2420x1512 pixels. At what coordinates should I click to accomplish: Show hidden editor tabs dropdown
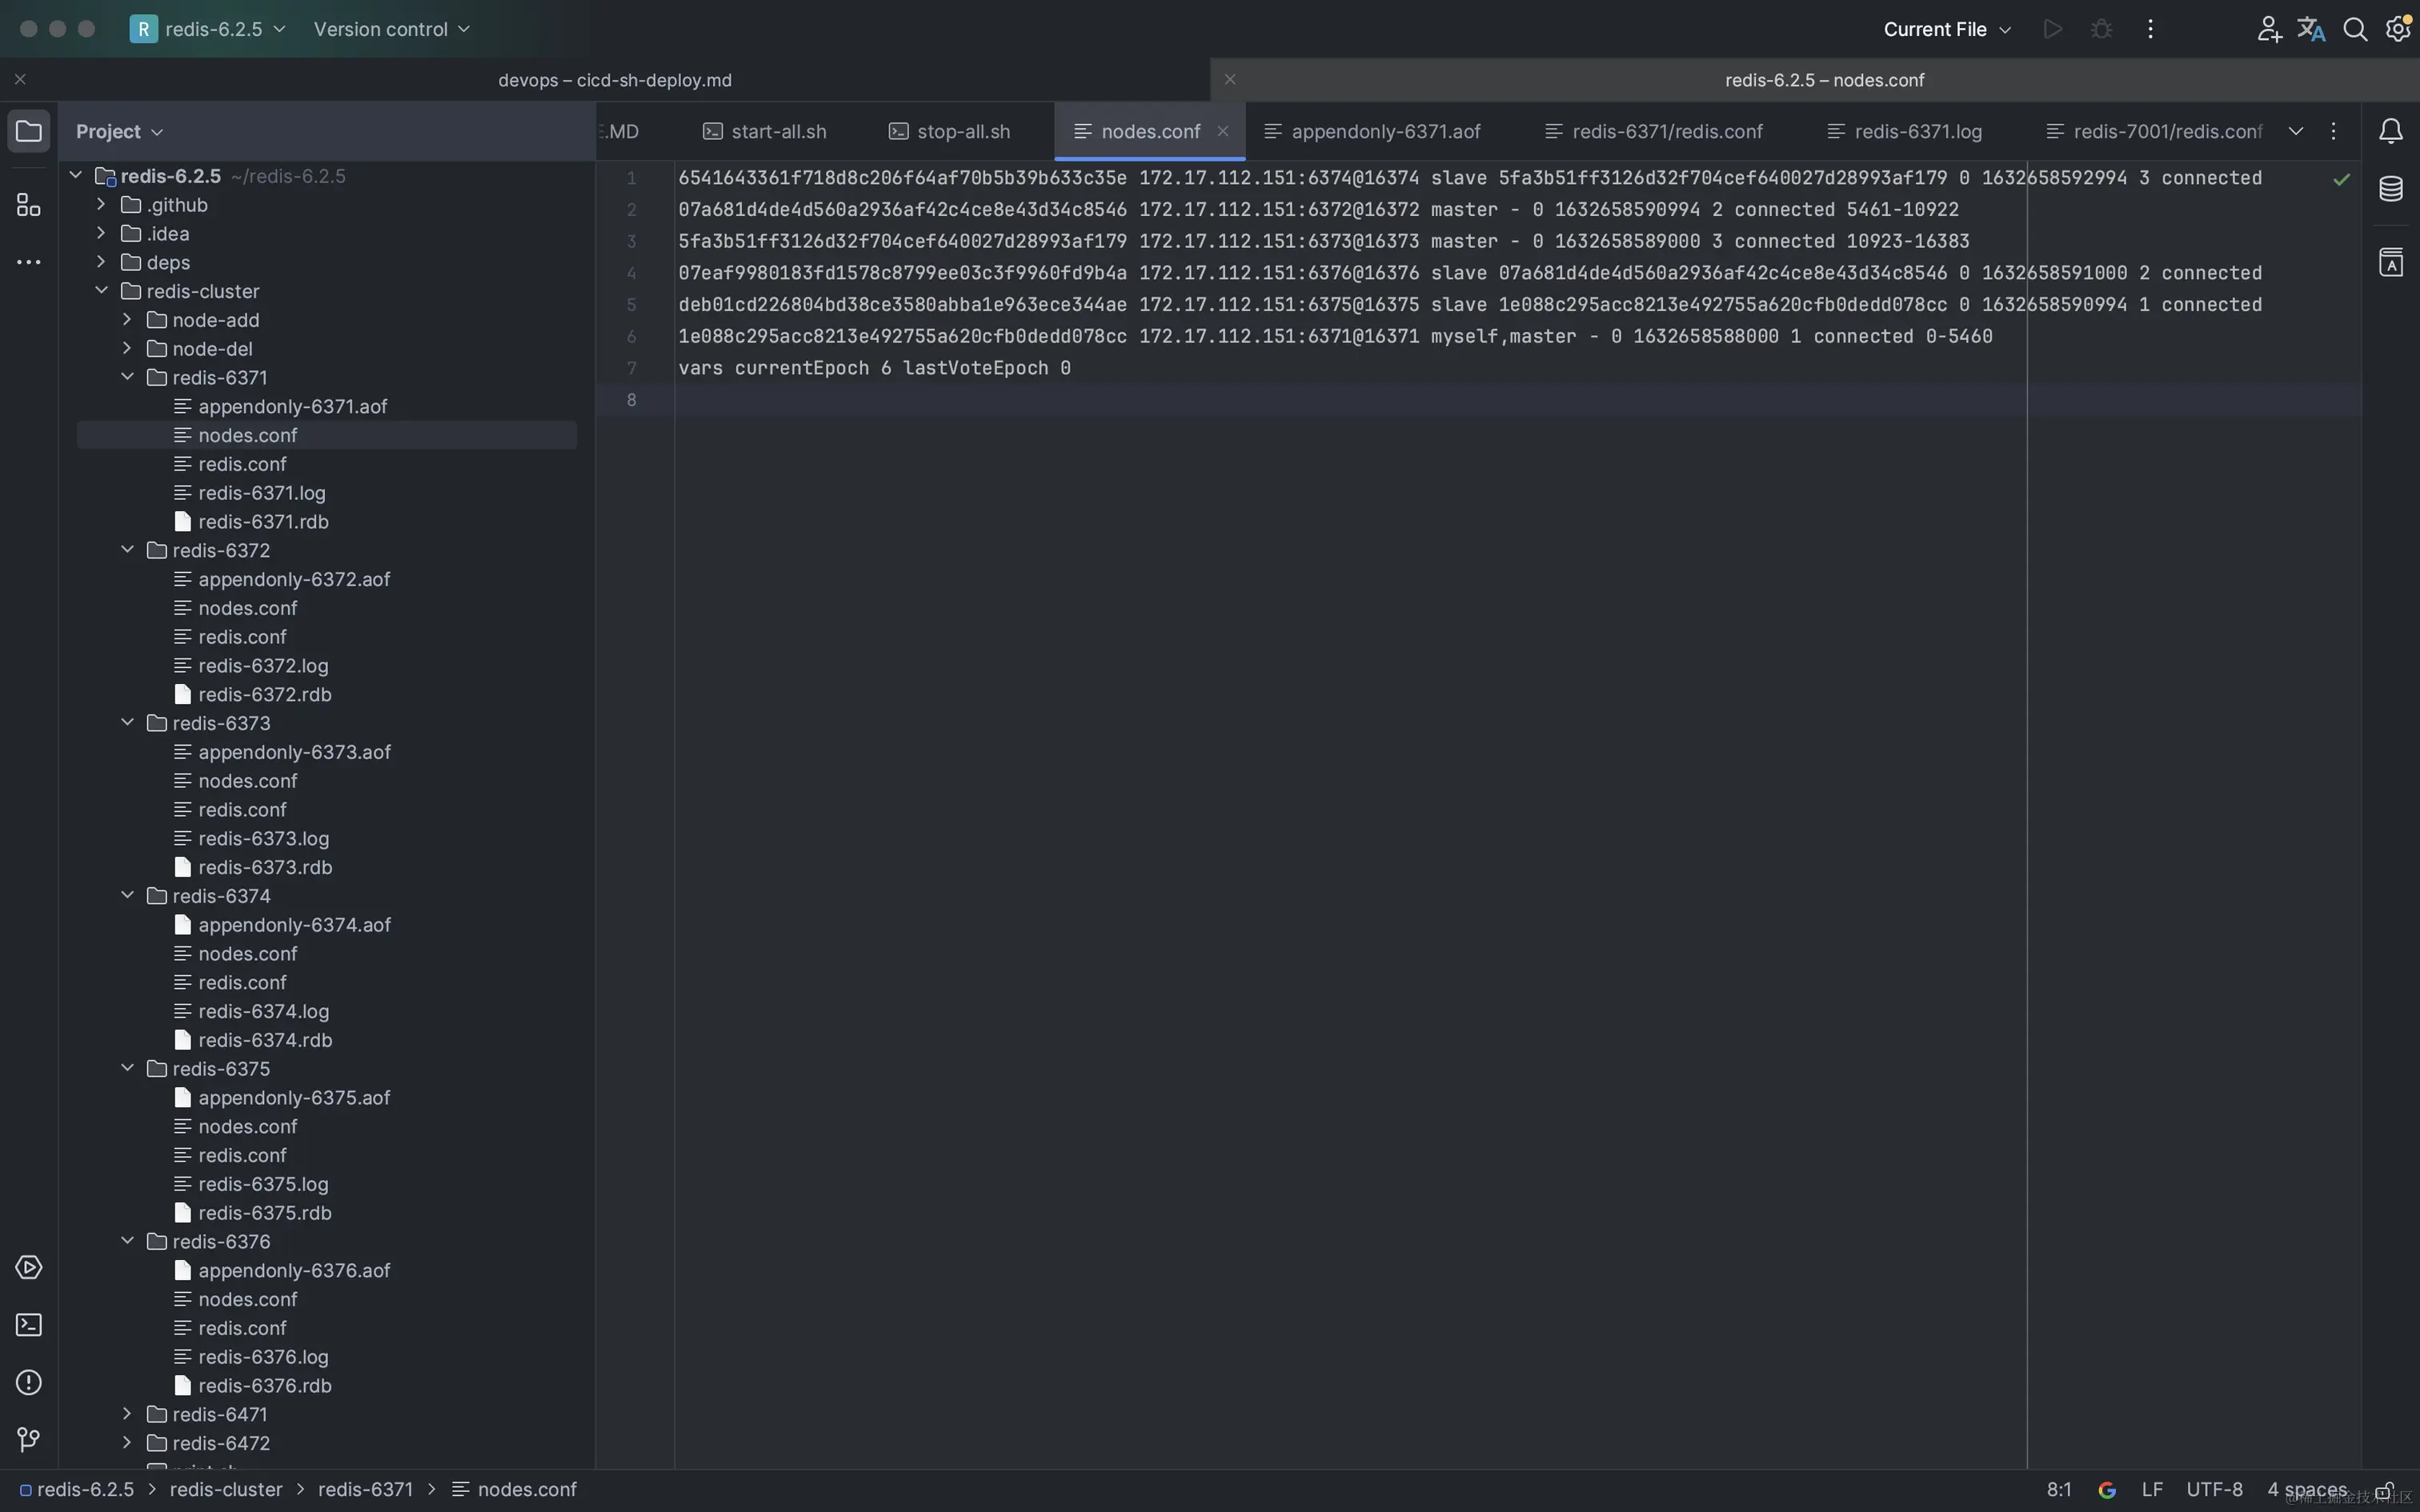2296,131
